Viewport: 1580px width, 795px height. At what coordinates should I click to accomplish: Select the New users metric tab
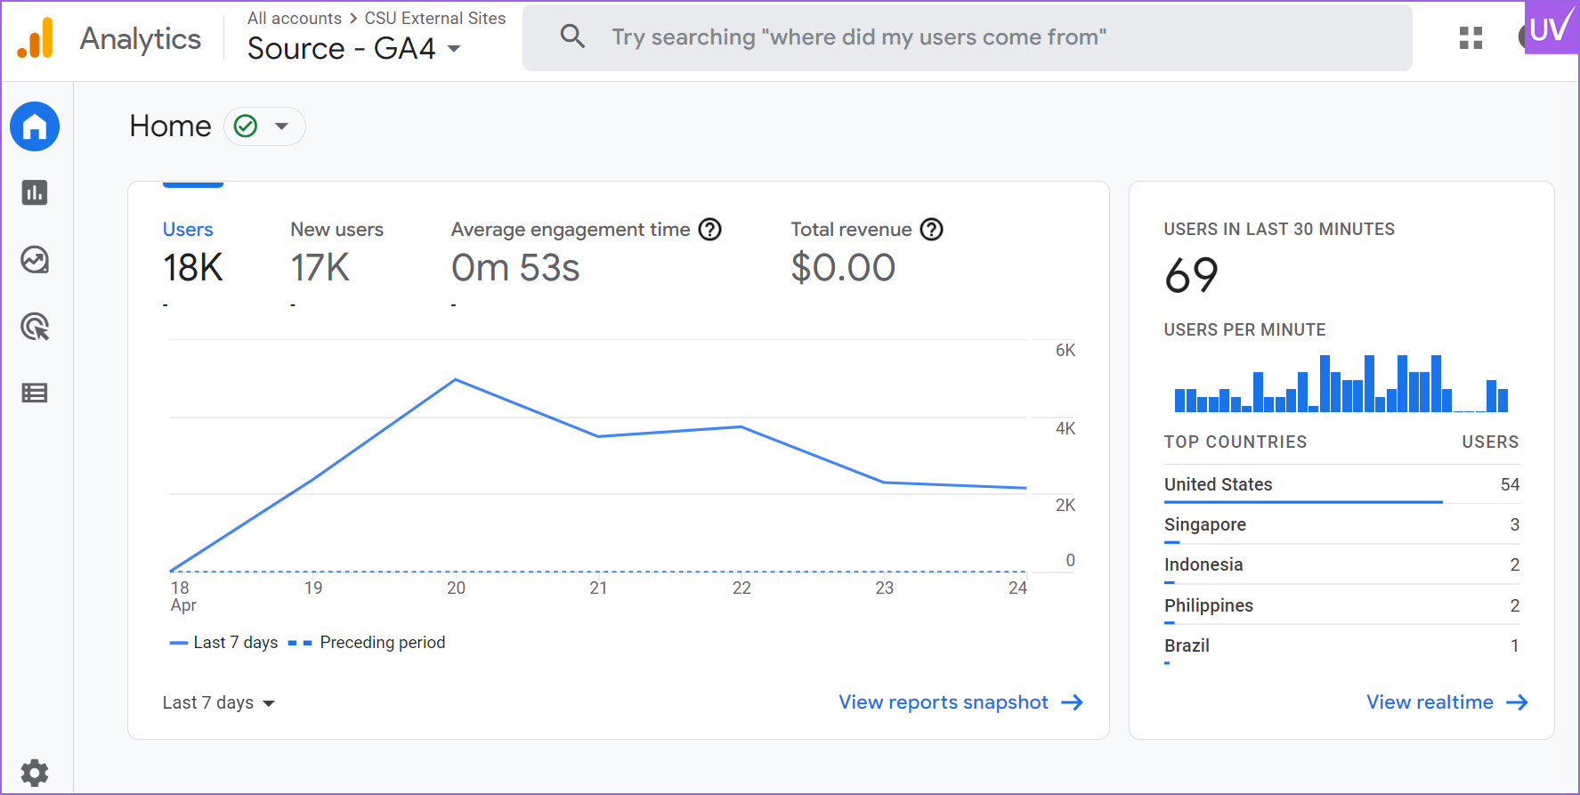point(336,230)
